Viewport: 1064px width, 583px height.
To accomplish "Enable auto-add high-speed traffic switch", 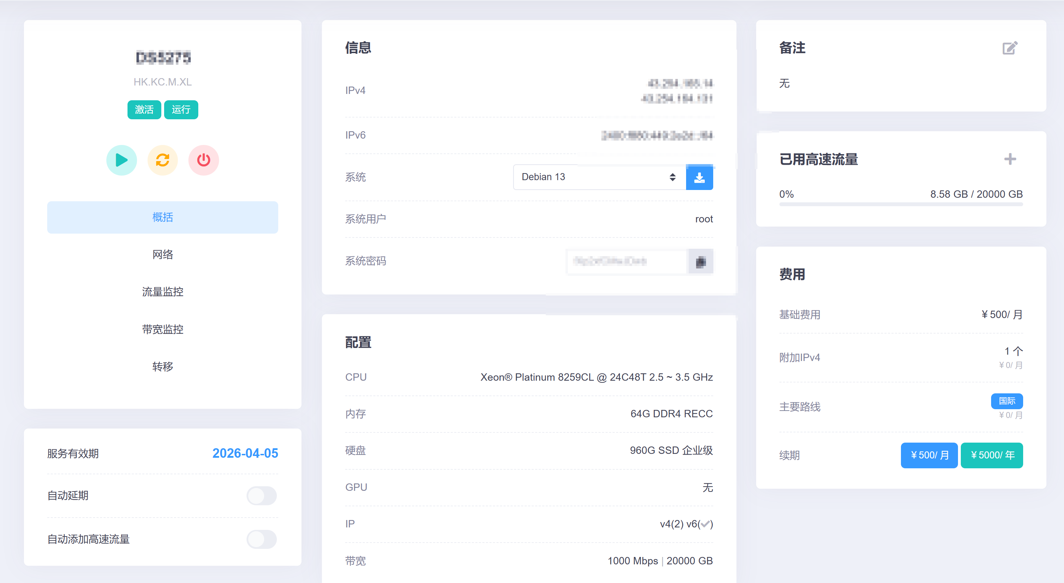I will point(261,539).
